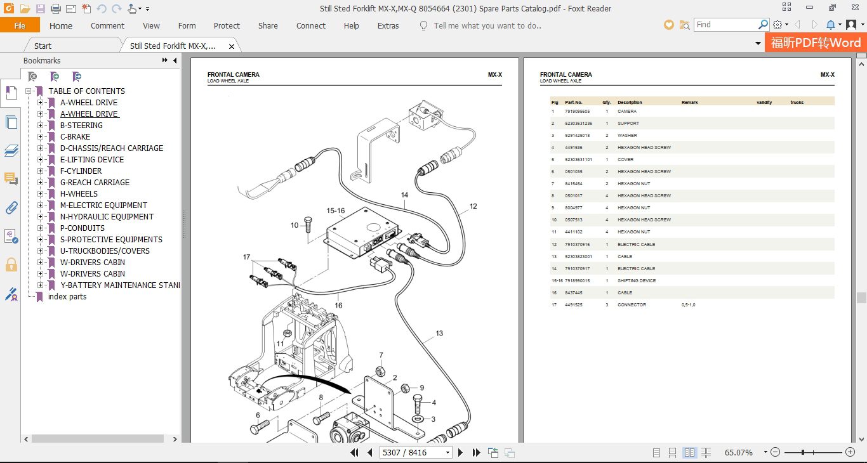Click the expand bookmarks panel double arrow
Viewport: 867px width, 463px height.
point(165,60)
